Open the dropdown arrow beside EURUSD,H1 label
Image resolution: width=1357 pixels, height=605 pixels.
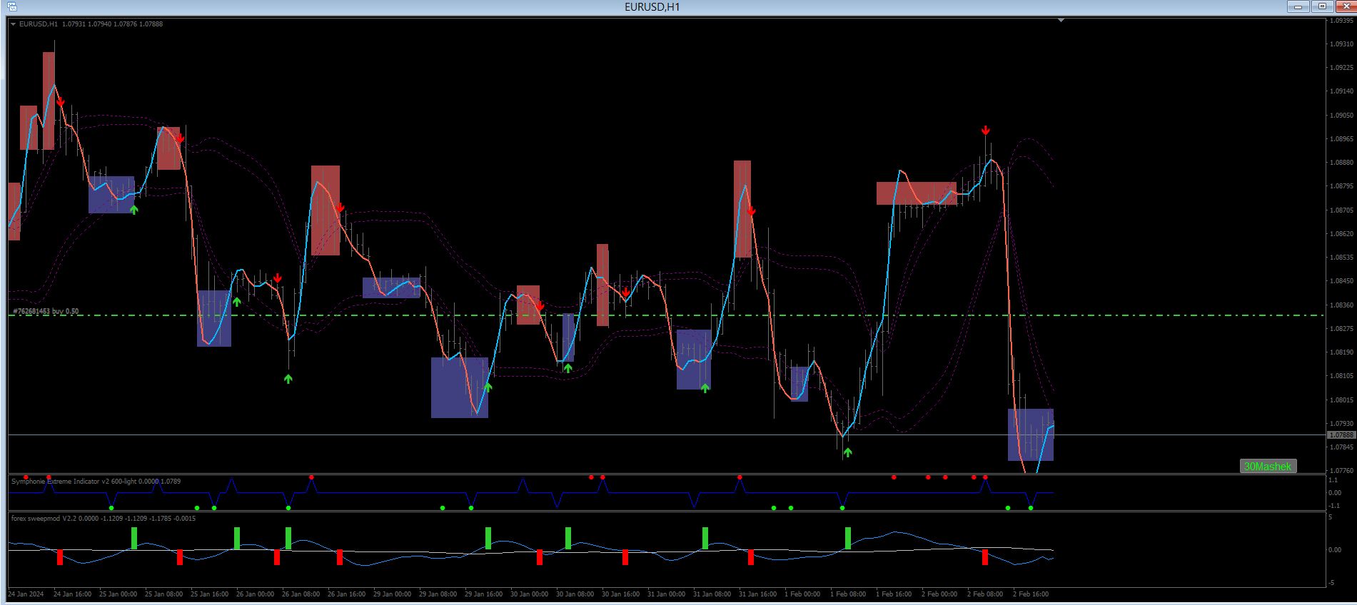14,24
